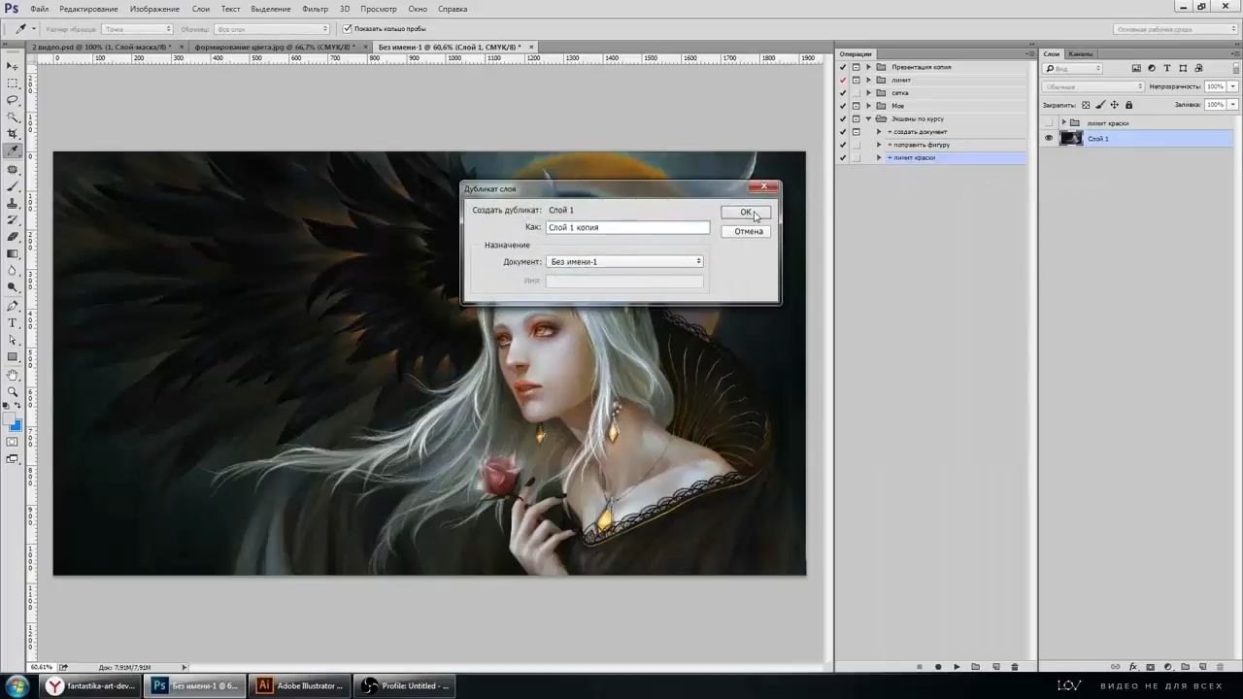The image size is (1243, 699).
Task: Add a layer mask
Action: point(1151,667)
